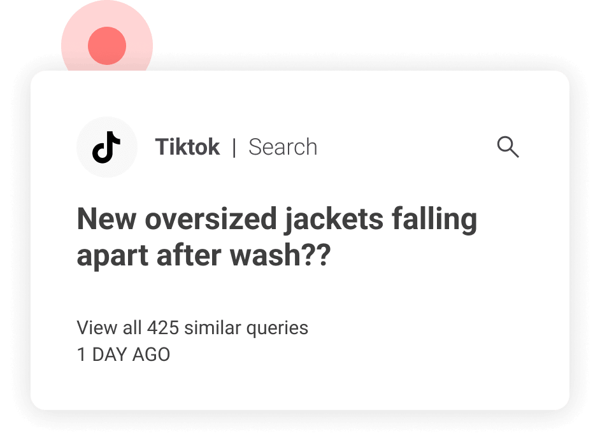Click the word "AGO" in the timestamp
The image size is (600, 443).
pyautogui.click(x=151, y=355)
